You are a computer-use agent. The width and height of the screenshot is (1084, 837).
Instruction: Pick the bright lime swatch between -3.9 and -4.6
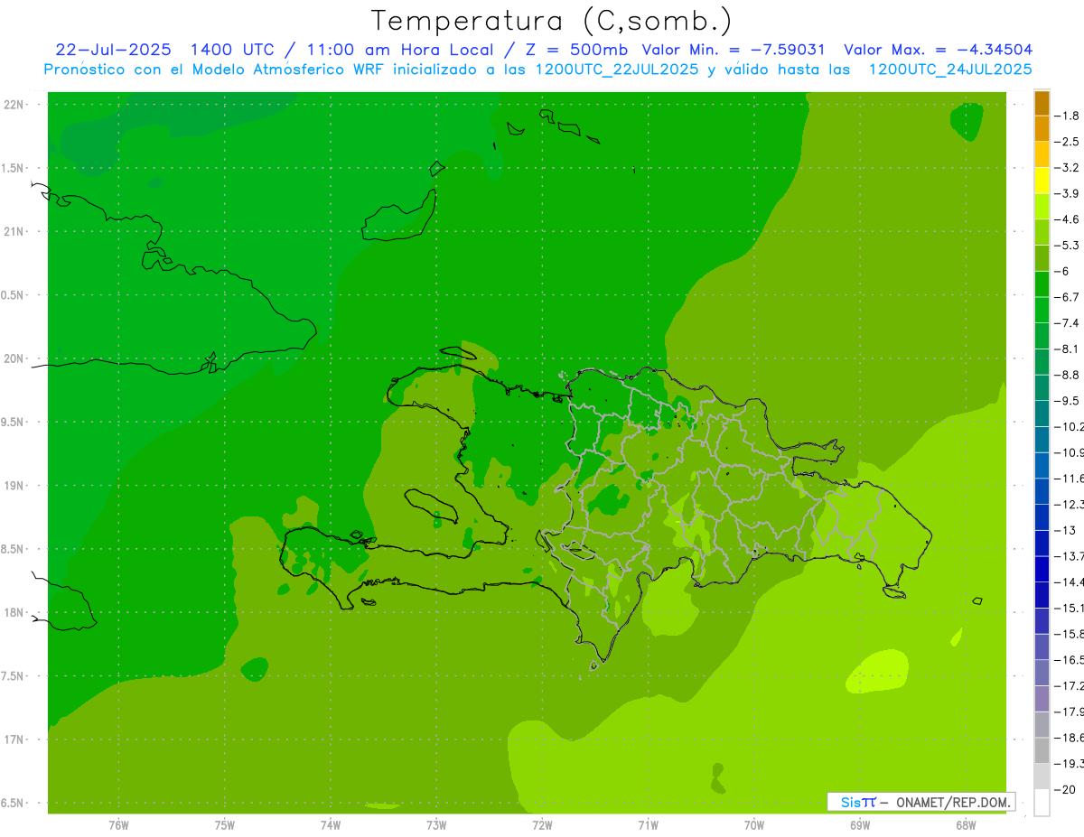tap(1042, 207)
